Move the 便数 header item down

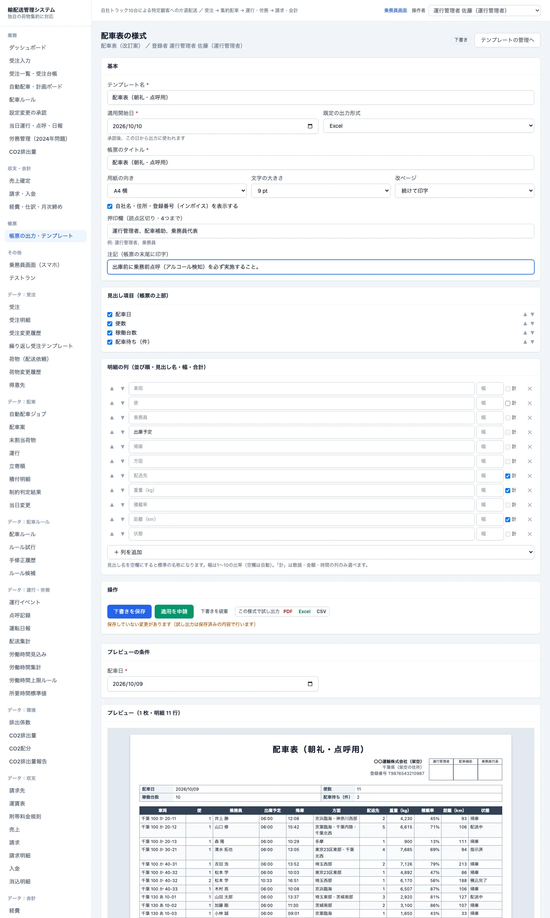(x=532, y=324)
